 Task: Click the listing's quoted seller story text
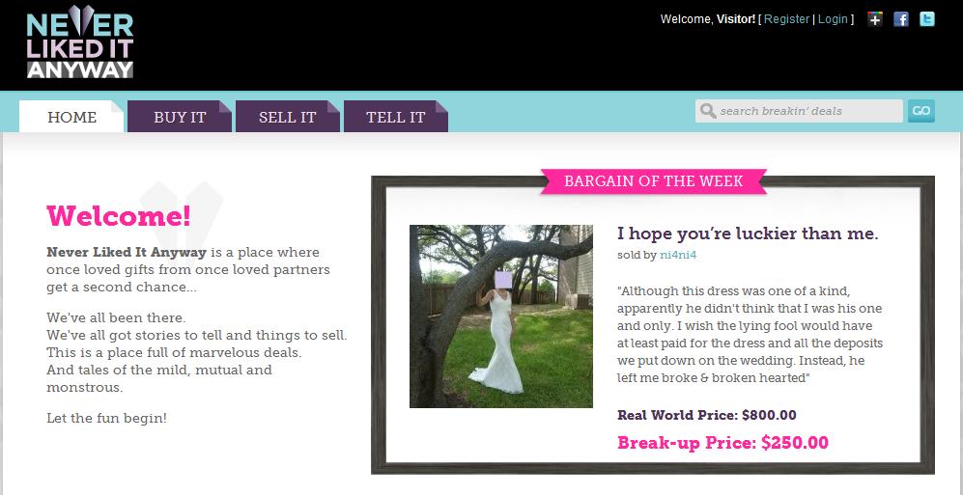click(x=750, y=334)
